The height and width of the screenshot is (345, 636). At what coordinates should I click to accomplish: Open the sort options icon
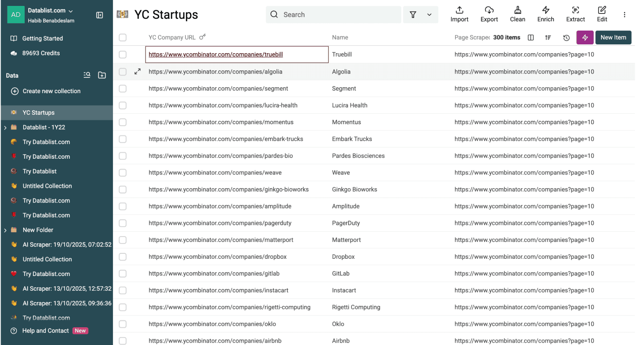[x=548, y=37]
